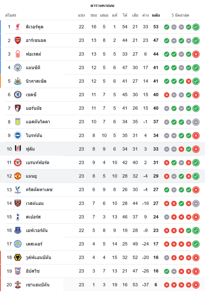Click the Manchester City crest icon
The width and height of the screenshot is (205, 295).
[18, 68]
